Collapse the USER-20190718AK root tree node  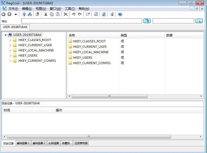(x=5, y=35)
